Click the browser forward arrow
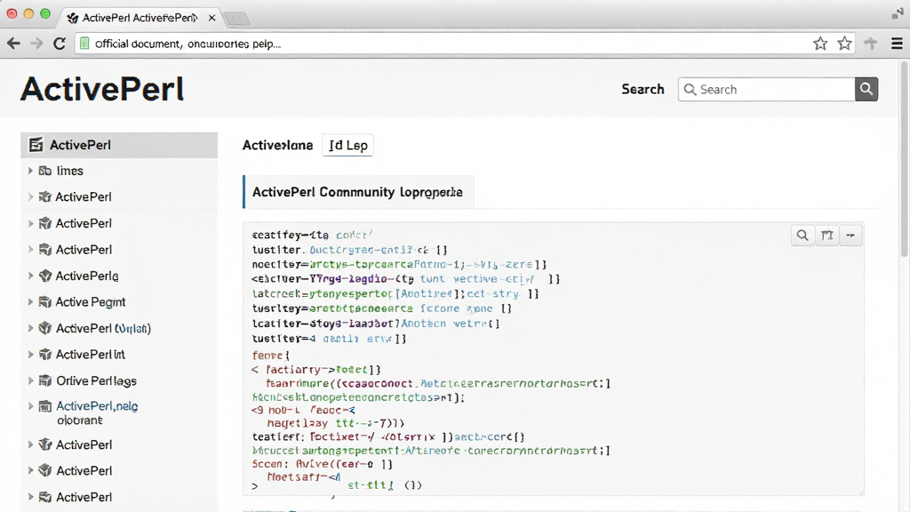Image resolution: width=910 pixels, height=512 pixels. pyautogui.click(x=36, y=44)
